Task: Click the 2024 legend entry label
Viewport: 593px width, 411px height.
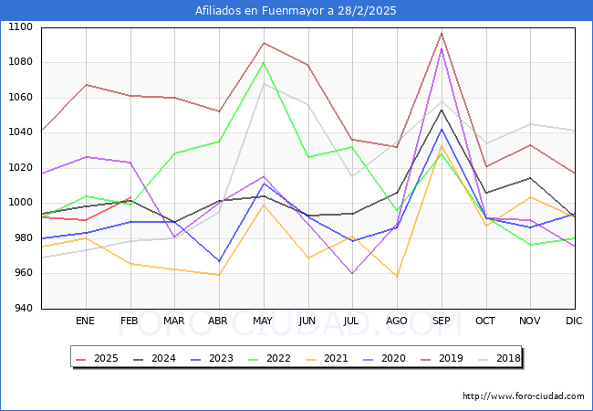Action: [x=163, y=358]
